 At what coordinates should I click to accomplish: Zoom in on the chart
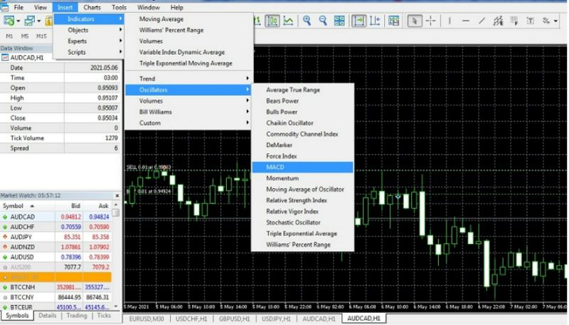pyautogui.click(x=307, y=21)
